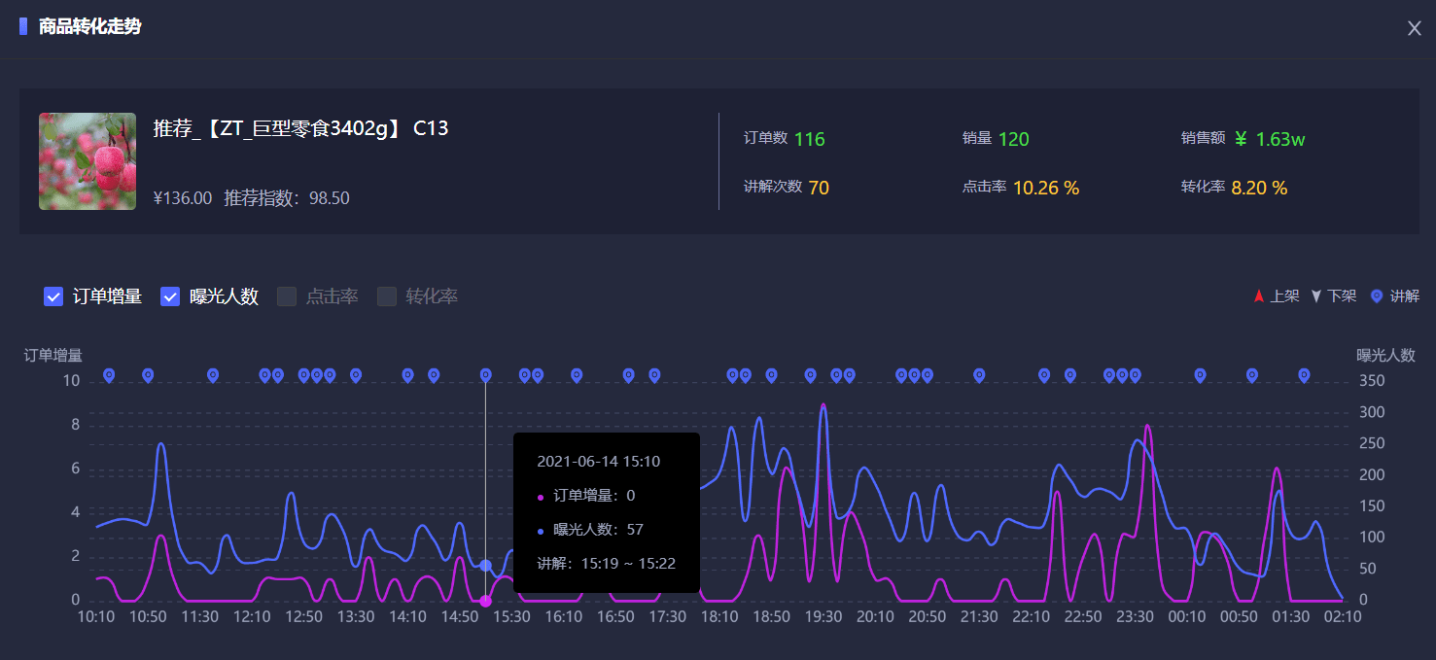Click the magenta 订单增量 point on the hover line

tap(486, 601)
